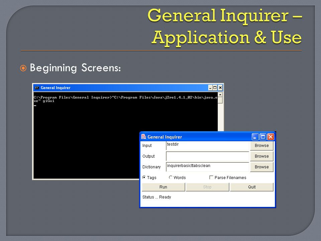Quit the General Inquirer application
Screen dimensions: 321x241
click(x=252, y=187)
